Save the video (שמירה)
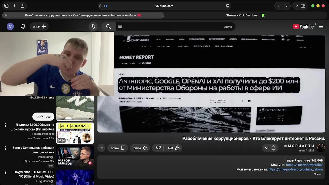Screen dimensions: 329x185 pos(118,148)
